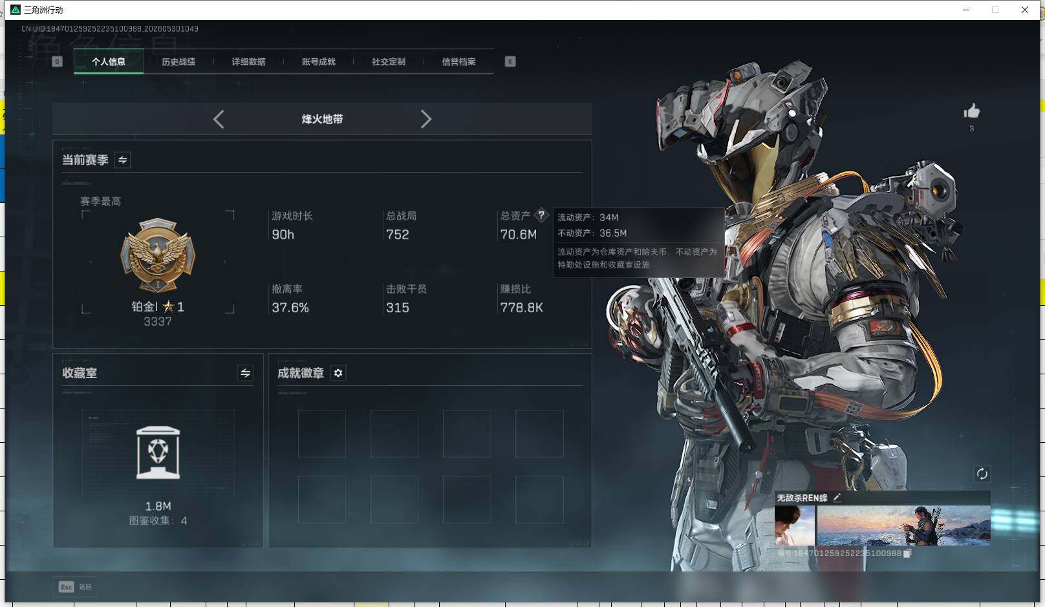Select the last bottom-row achievement badge slot
This screenshot has width=1045, height=607.
pos(539,500)
